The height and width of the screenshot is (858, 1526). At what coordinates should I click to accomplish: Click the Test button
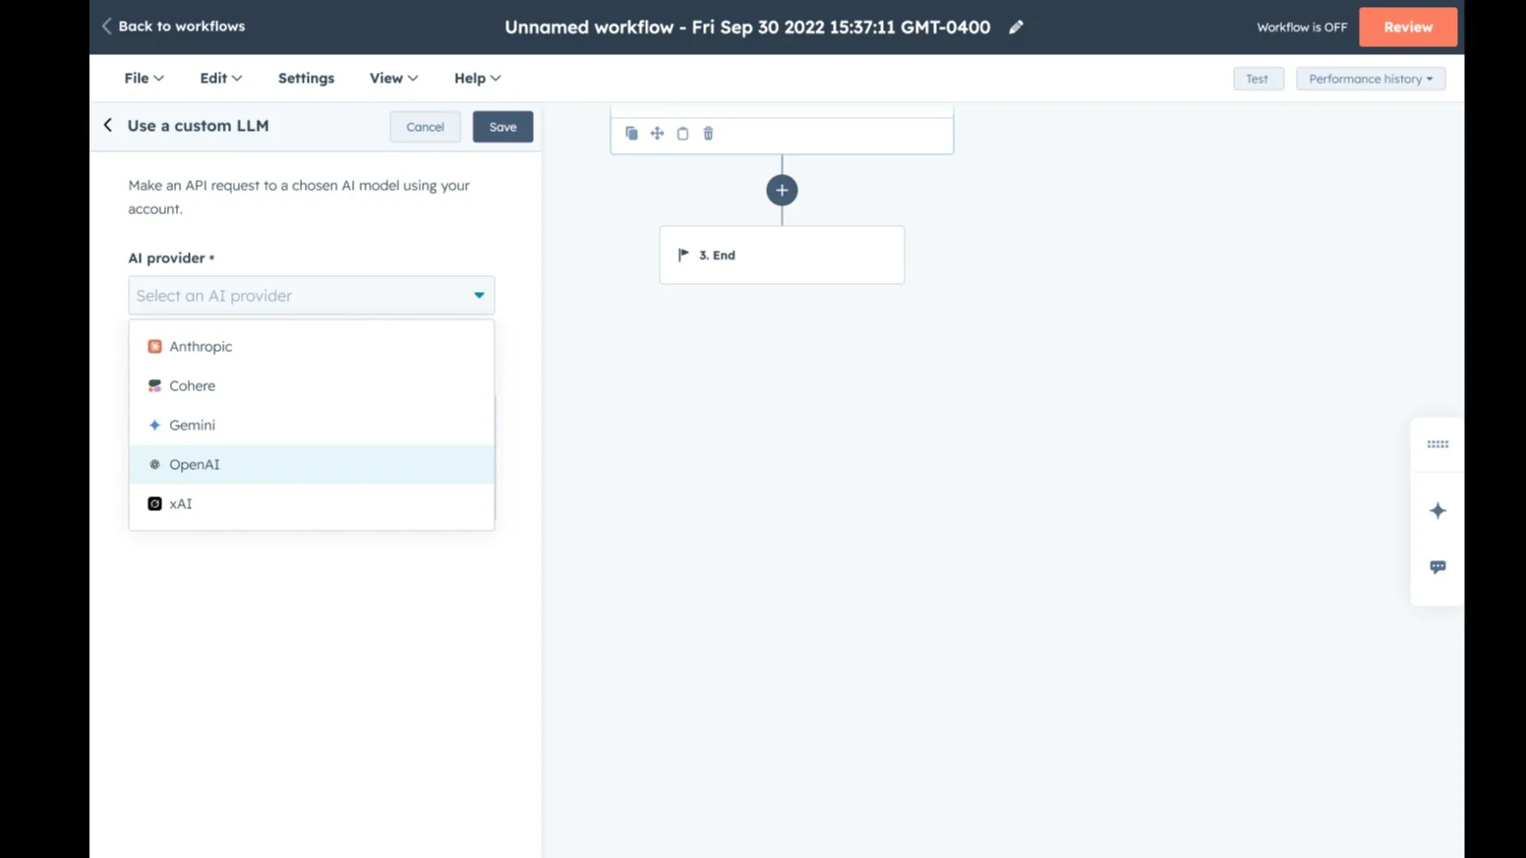1258,79
